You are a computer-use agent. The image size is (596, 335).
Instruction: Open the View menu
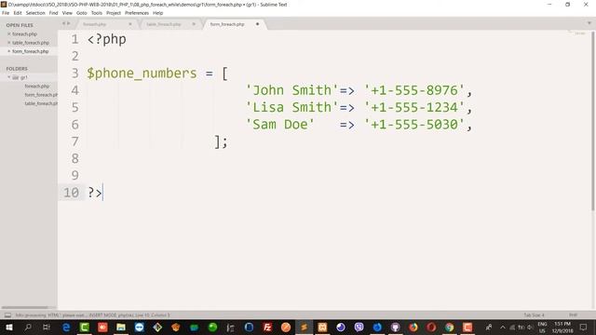tap(67, 13)
